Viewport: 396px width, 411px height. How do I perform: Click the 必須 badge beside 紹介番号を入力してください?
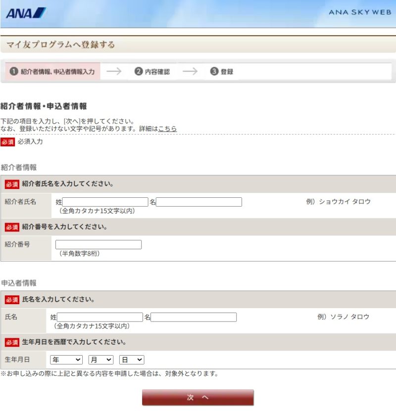pyautogui.click(x=12, y=227)
